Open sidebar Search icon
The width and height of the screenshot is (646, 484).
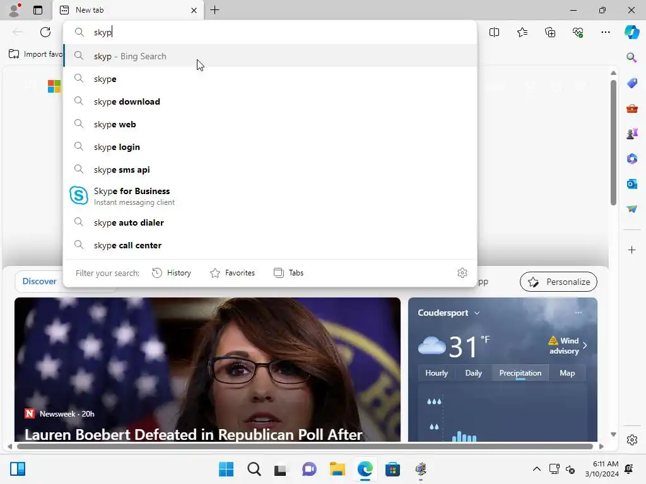[631, 57]
